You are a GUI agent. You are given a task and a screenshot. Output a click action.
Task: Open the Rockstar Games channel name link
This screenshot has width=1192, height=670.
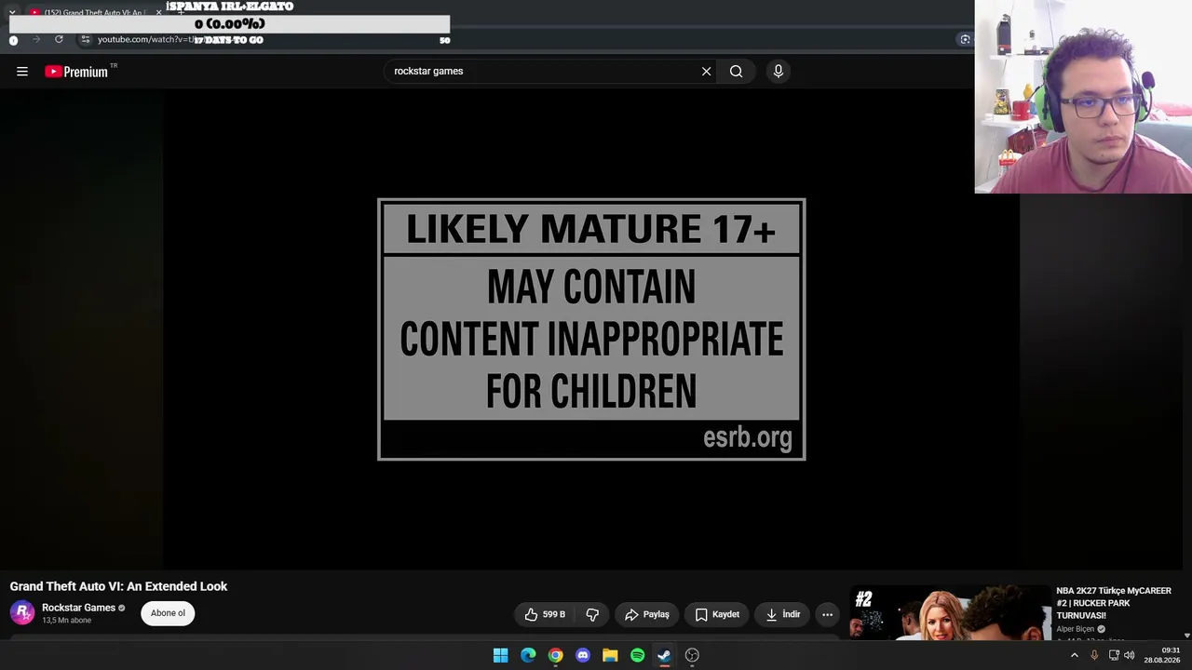(x=78, y=608)
